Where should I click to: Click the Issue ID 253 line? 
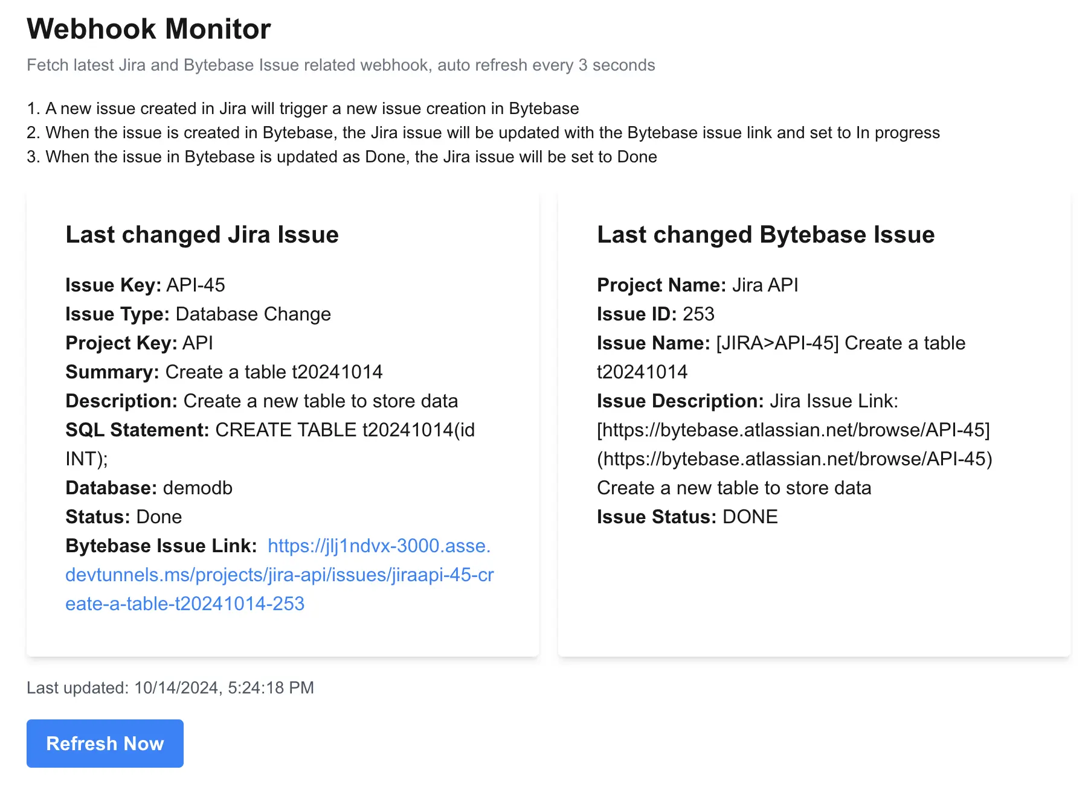pos(655,314)
